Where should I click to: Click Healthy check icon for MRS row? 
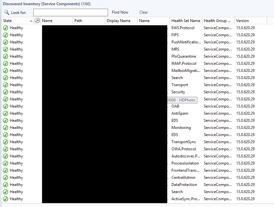(5, 49)
